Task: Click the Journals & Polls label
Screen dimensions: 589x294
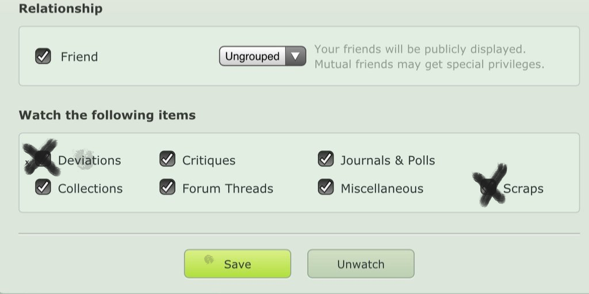Action: [x=388, y=161]
